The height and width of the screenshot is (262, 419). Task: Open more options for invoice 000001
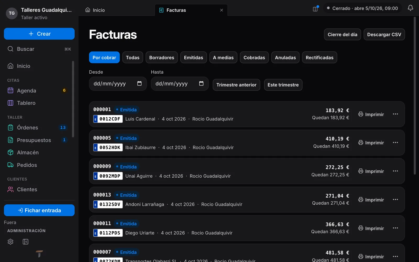(x=395, y=114)
